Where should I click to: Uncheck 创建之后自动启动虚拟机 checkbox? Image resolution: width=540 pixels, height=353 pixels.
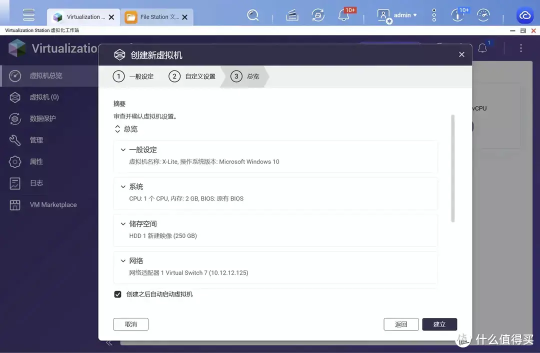118,294
